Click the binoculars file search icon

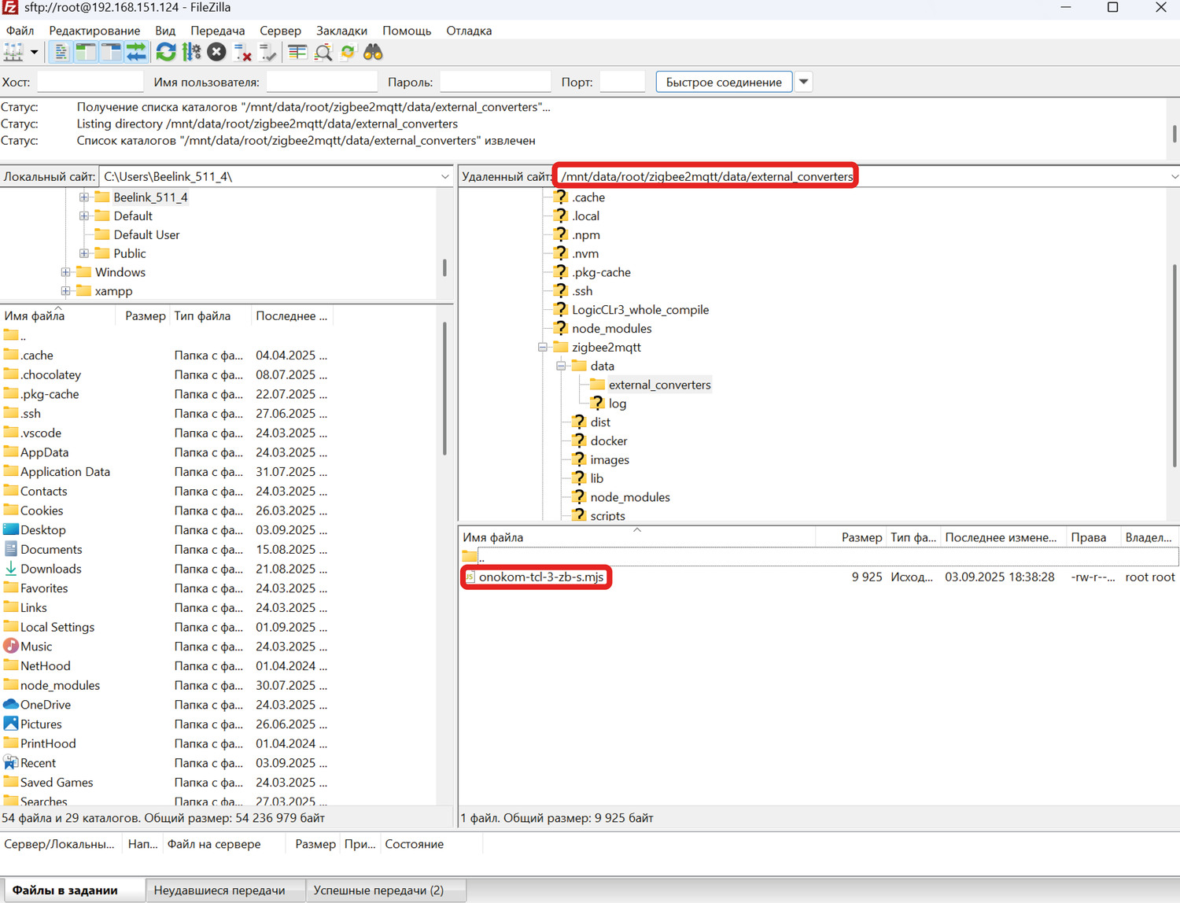click(373, 53)
